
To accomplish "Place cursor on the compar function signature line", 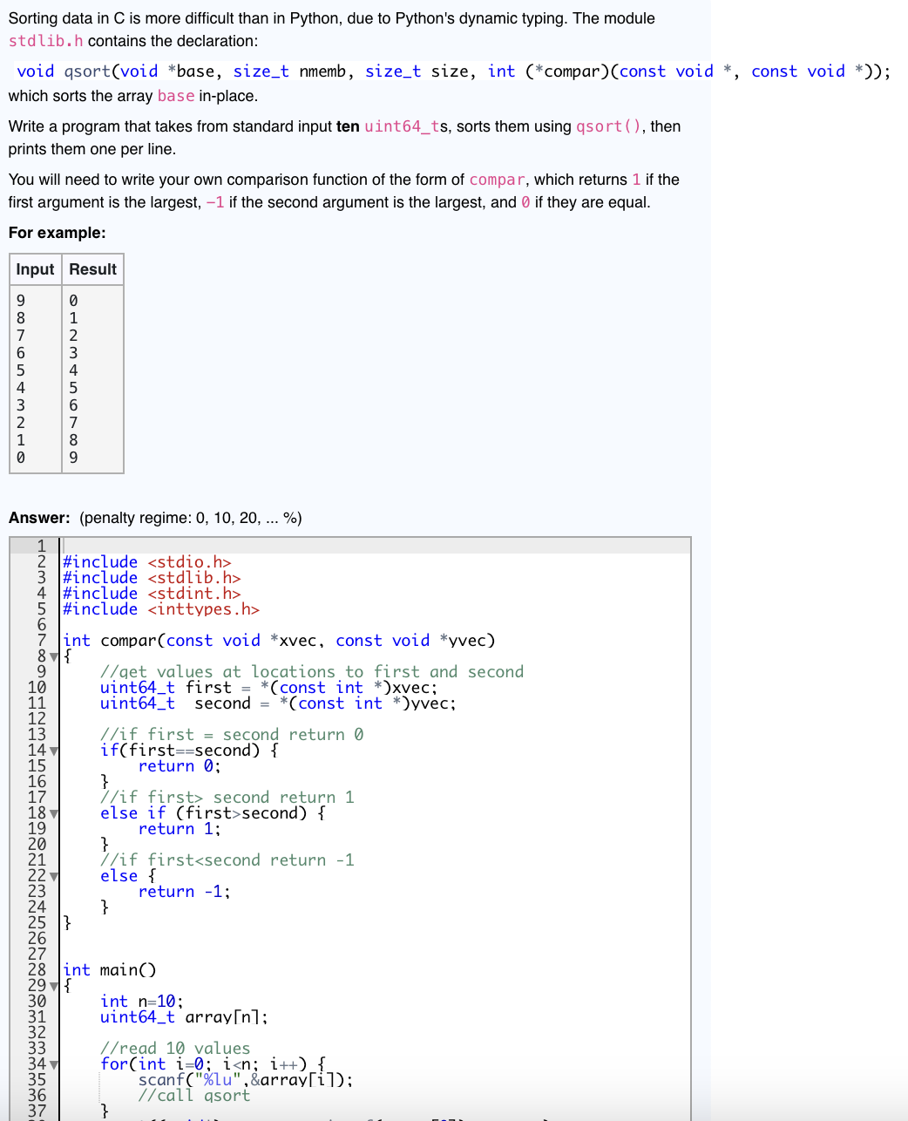I will [x=279, y=641].
